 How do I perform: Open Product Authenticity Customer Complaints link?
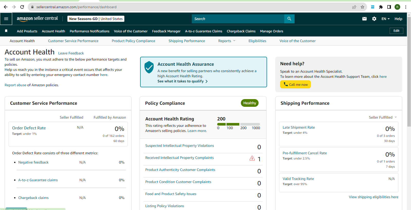pos(180,170)
